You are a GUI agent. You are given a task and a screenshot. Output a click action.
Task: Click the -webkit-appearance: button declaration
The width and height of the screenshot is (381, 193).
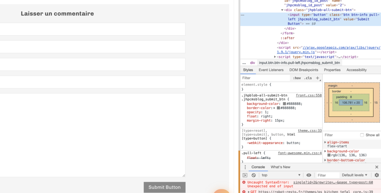coord(274,143)
